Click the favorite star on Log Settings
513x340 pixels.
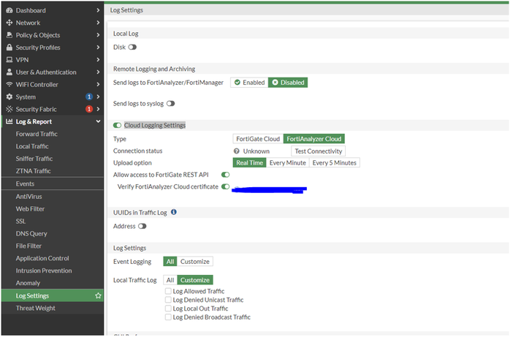click(98, 296)
